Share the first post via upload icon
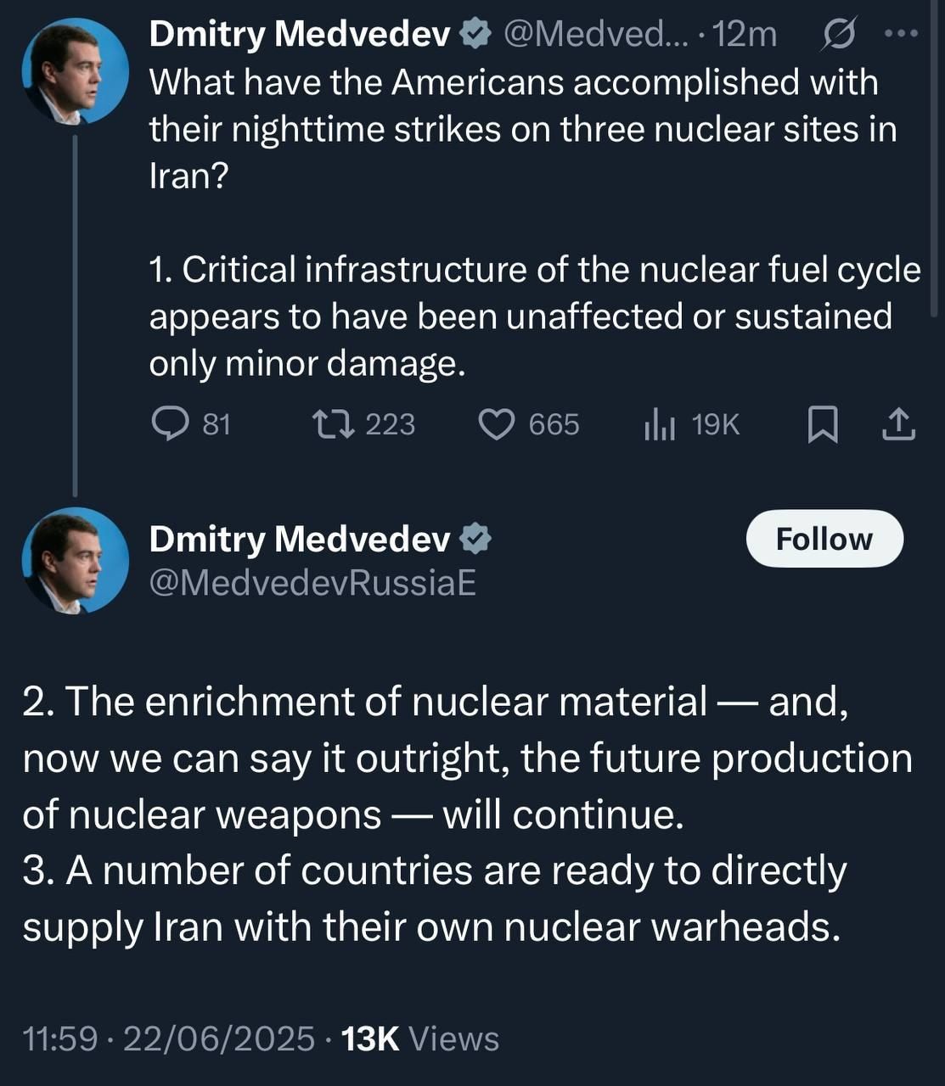Screen dimensions: 945x1086 [899, 423]
